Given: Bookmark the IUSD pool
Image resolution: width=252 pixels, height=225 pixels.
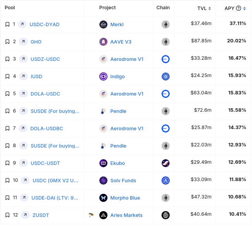Looking at the screenshot, I should (x=7, y=76).
